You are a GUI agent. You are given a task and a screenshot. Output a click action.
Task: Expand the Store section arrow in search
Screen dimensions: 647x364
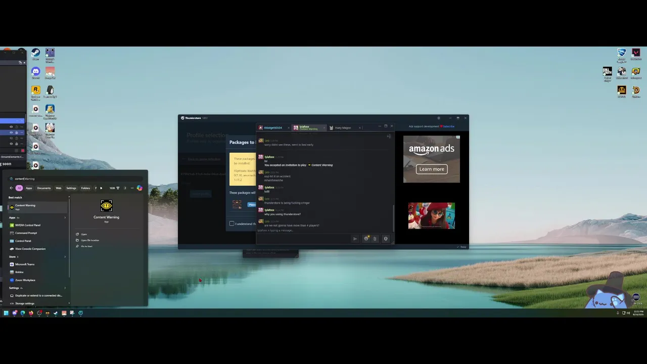pyautogui.click(x=65, y=257)
